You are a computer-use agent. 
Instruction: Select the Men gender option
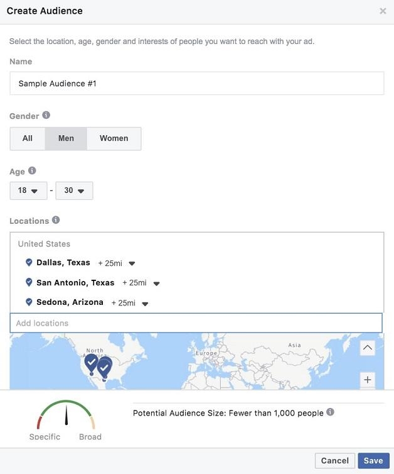[66, 138]
